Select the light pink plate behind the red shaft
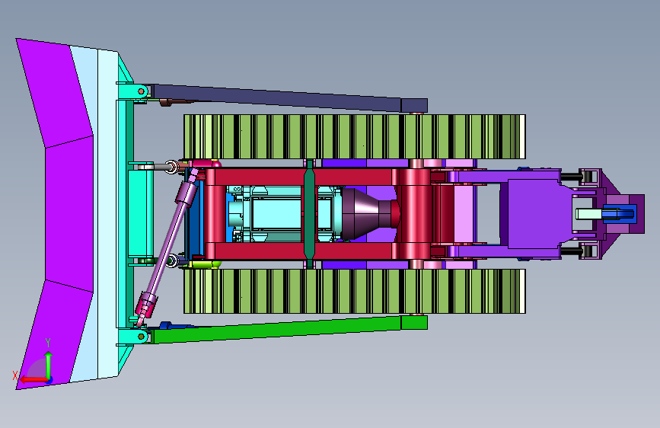660x428 pixels. coord(464,214)
